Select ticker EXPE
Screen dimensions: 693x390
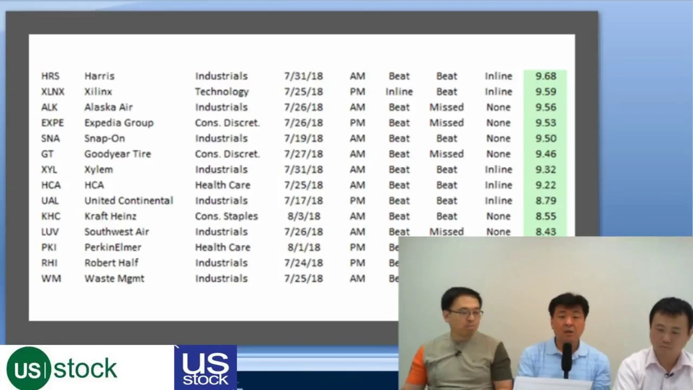point(52,123)
